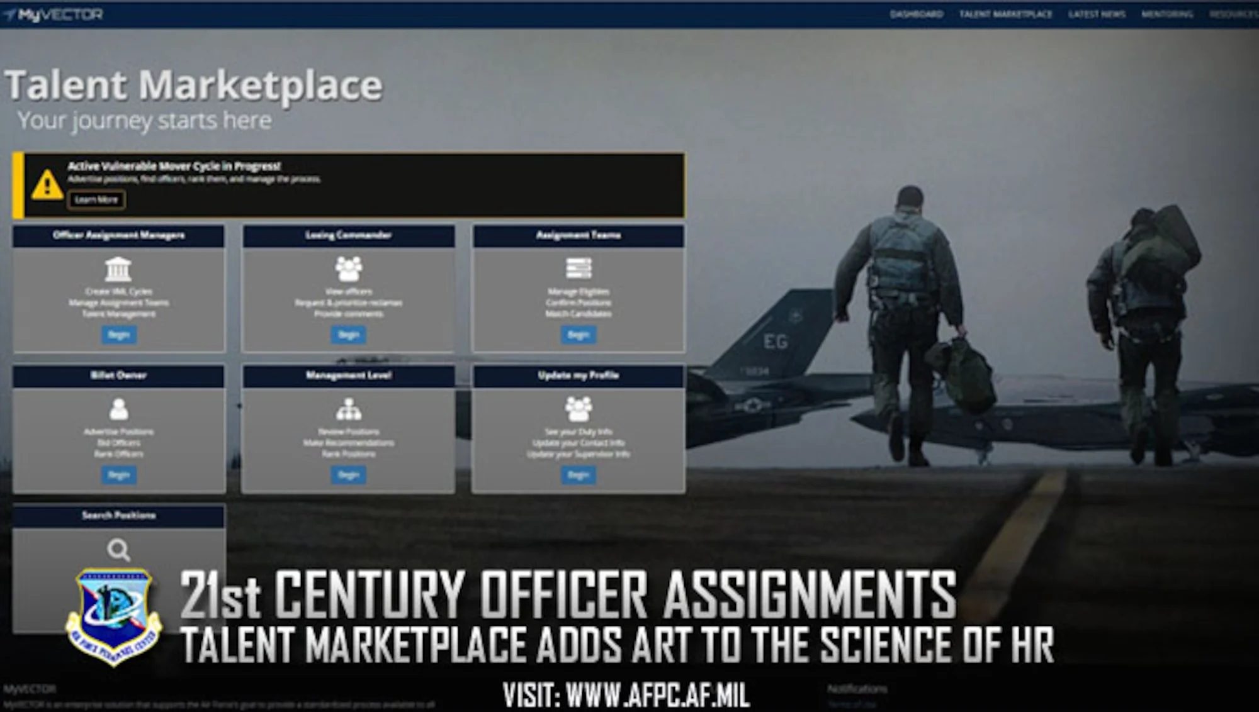Screen dimensions: 1259x712
Task: Click the Assignment Teams list icon
Action: 578,269
